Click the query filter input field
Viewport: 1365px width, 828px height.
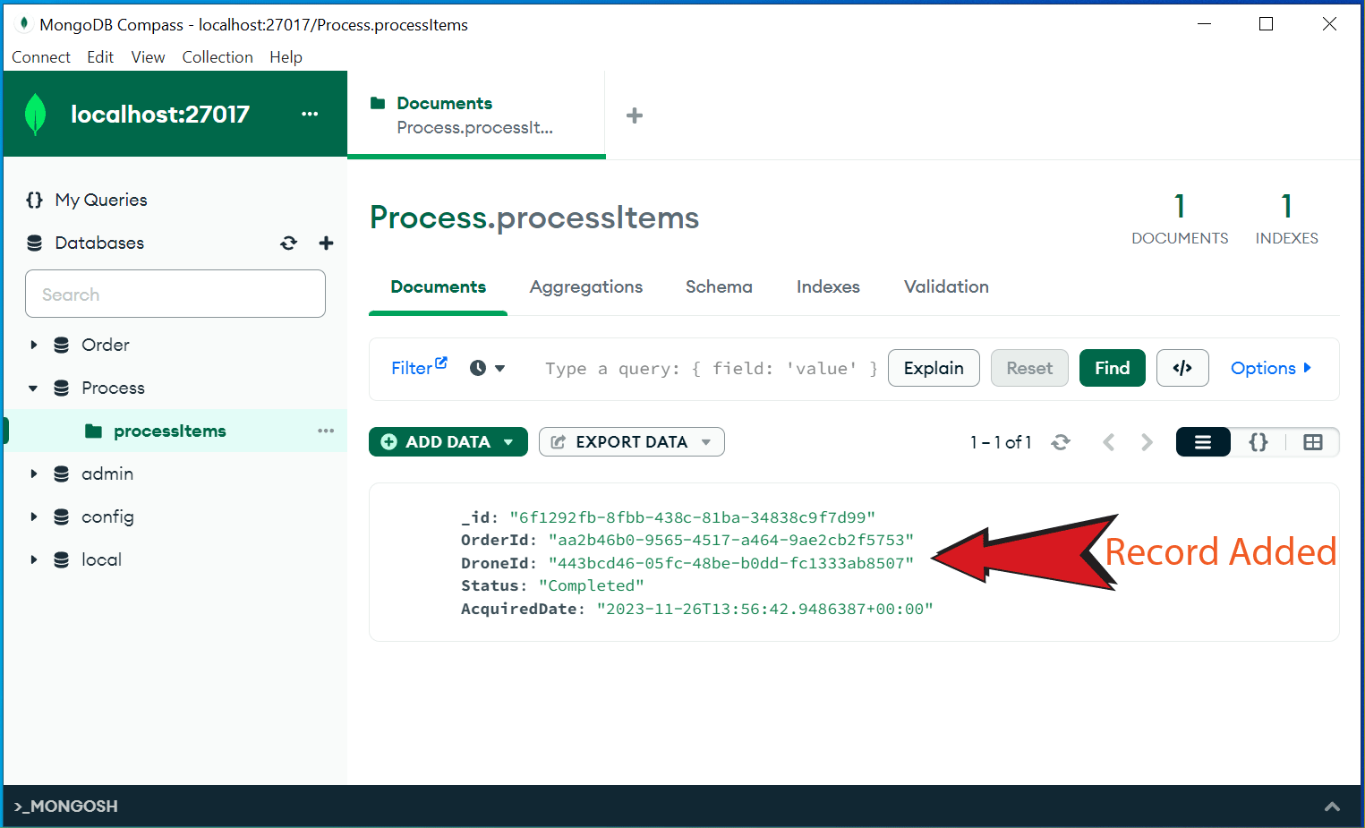[x=712, y=368]
